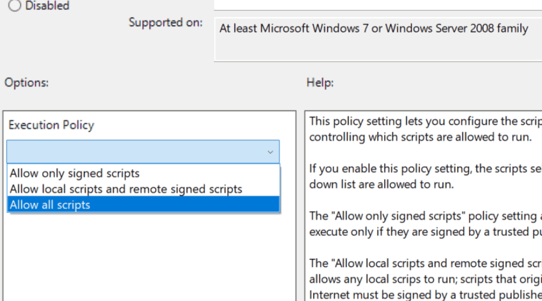Pick "Allow local scripts and remote signed scripts" option

coord(126,189)
